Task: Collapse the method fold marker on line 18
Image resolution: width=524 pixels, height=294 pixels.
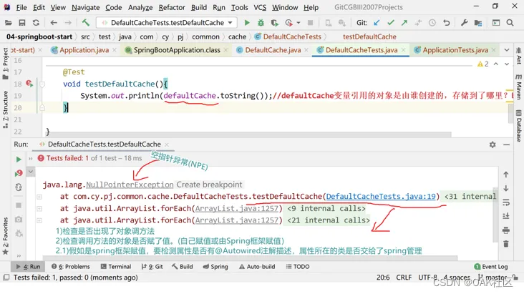Action: click(x=42, y=84)
